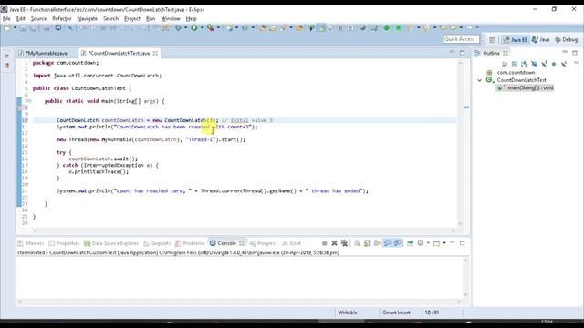Minimize the editor area
The width and height of the screenshot is (584, 328).
click(x=453, y=53)
